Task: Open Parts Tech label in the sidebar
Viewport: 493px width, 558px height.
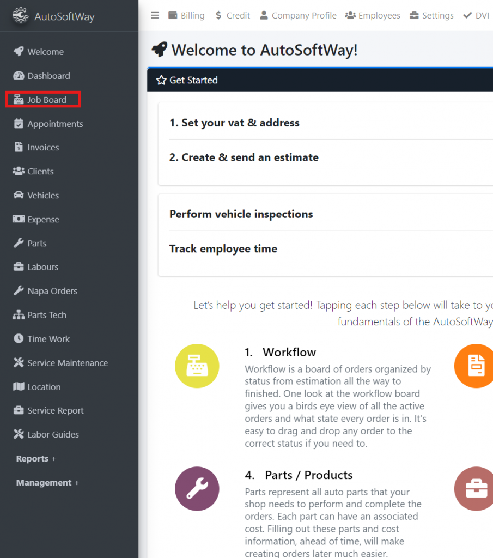Action: tap(47, 315)
